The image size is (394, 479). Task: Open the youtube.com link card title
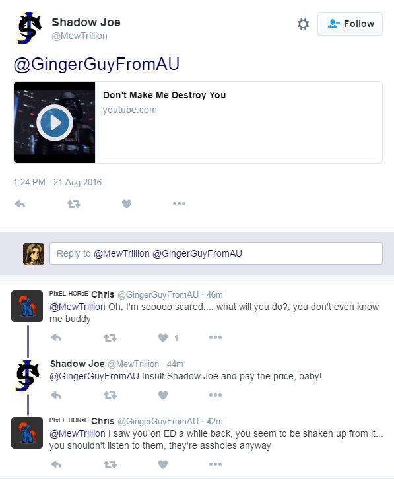click(x=164, y=95)
